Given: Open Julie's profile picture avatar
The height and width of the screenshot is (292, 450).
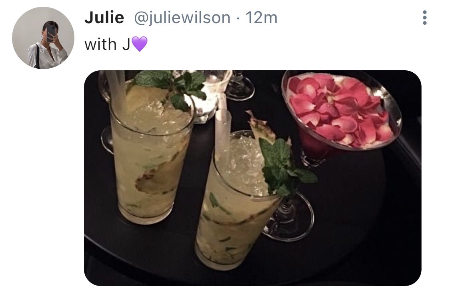Looking at the screenshot, I should [x=43, y=38].
